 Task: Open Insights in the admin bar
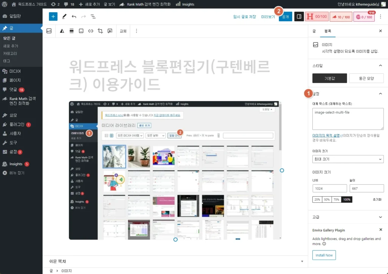tap(185, 4)
